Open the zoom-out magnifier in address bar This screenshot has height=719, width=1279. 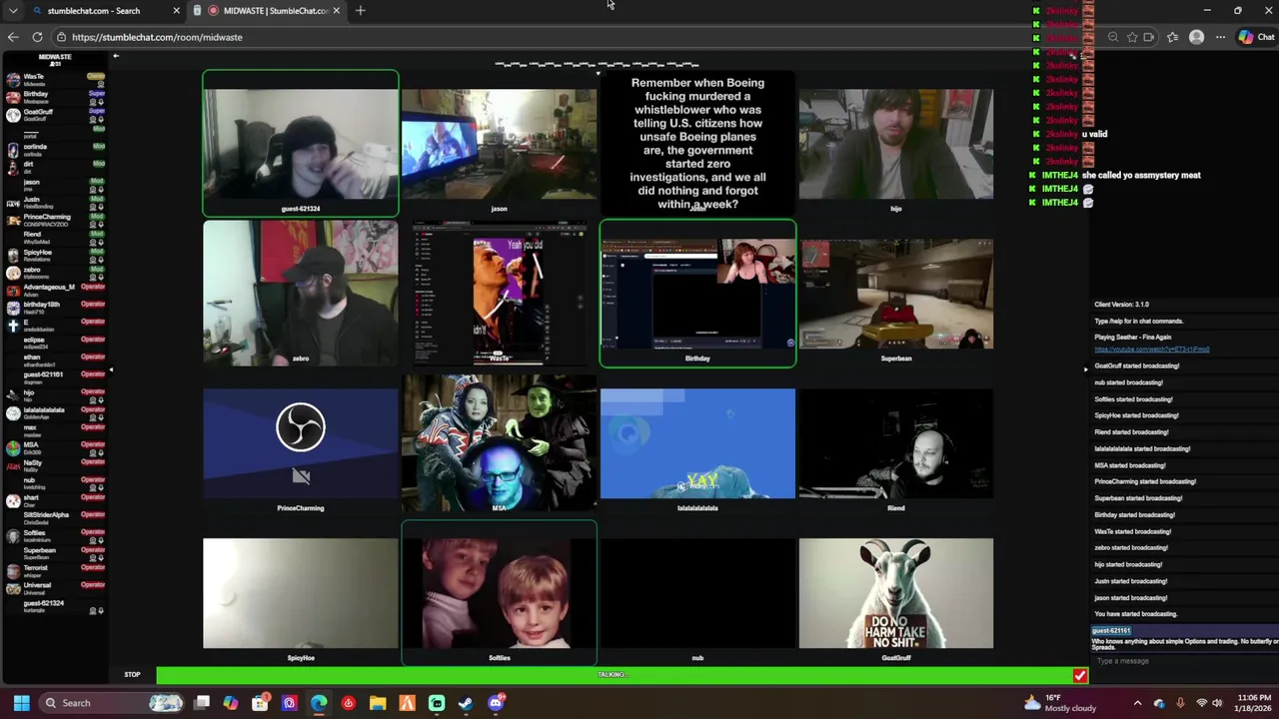[x=1113, y=37]
